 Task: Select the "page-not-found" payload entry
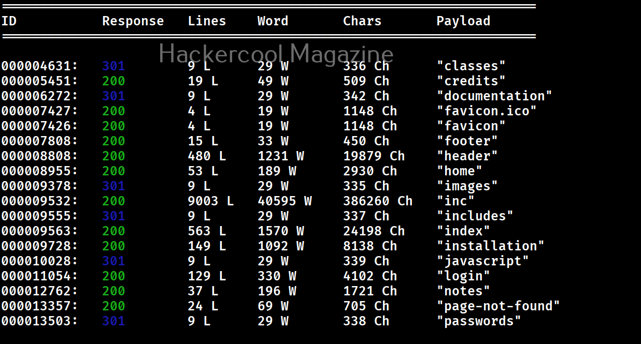(498, 306)
